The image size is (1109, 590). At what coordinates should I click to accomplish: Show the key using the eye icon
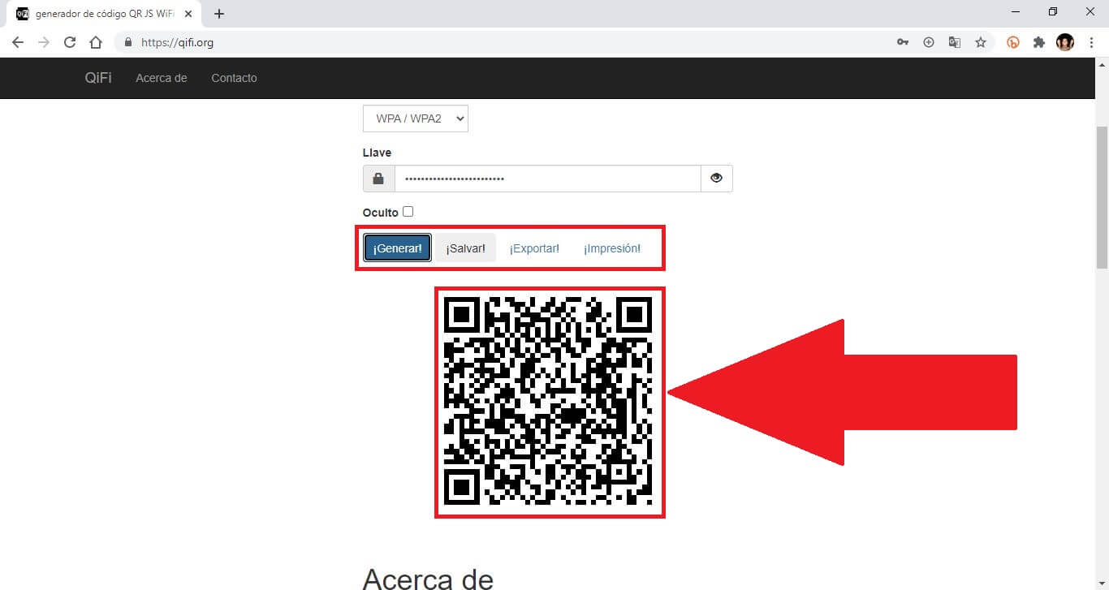716,179
